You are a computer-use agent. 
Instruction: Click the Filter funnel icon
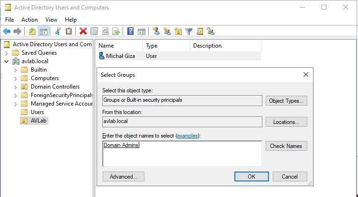189,31
